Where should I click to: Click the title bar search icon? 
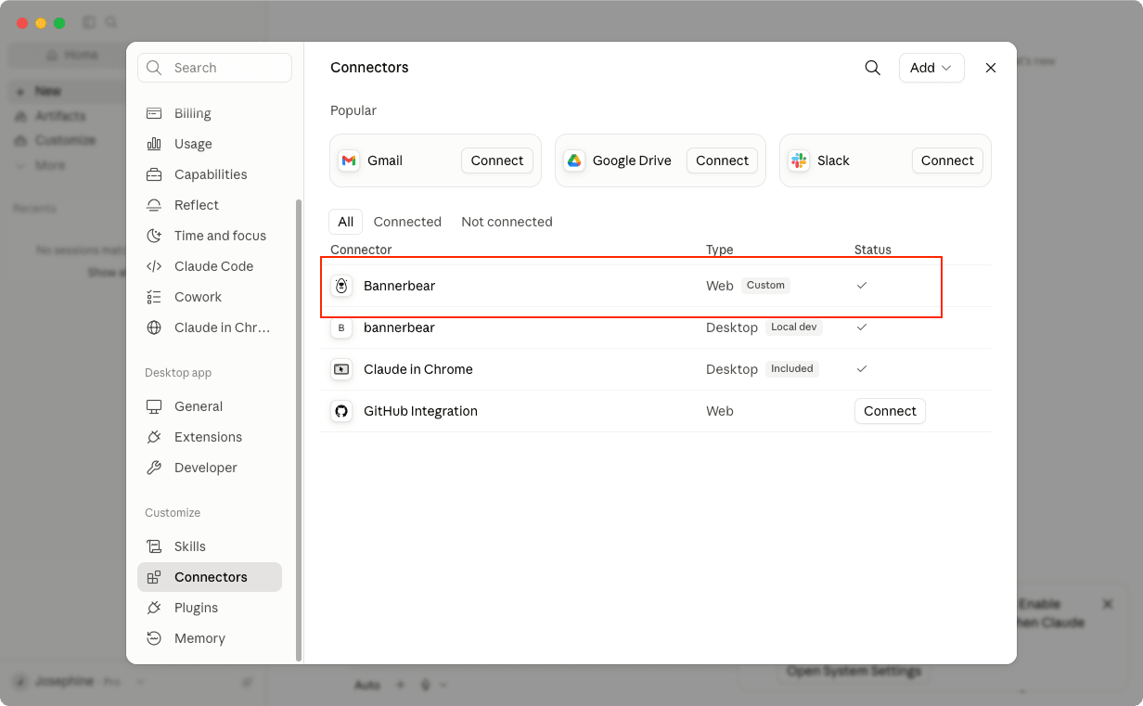click(x=111, y=22)
